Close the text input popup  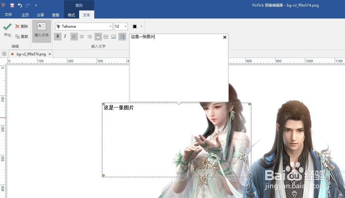pos(225,37)
